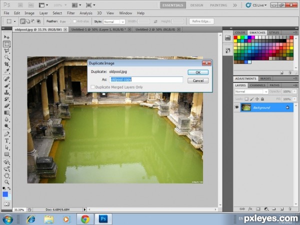Viewport: 300px width, 225px height.
Task: Select the Quick Selection tool
Action: point(6,57)
